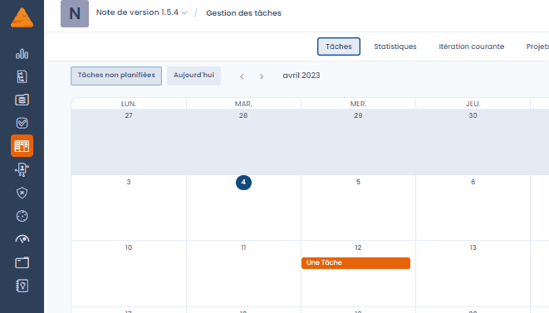Click day 11 in the calendar
Screen dimensions: 549x313
point(243,247)
